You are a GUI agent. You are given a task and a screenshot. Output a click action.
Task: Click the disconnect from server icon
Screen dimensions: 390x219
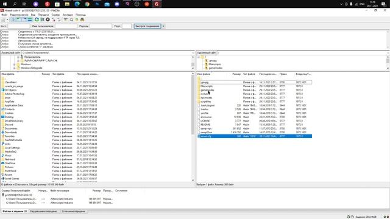point(54,19)
